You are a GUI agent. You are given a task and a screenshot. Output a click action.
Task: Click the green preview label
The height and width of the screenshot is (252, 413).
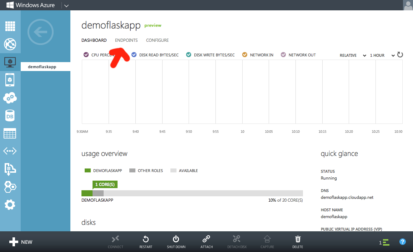(153, 25)
